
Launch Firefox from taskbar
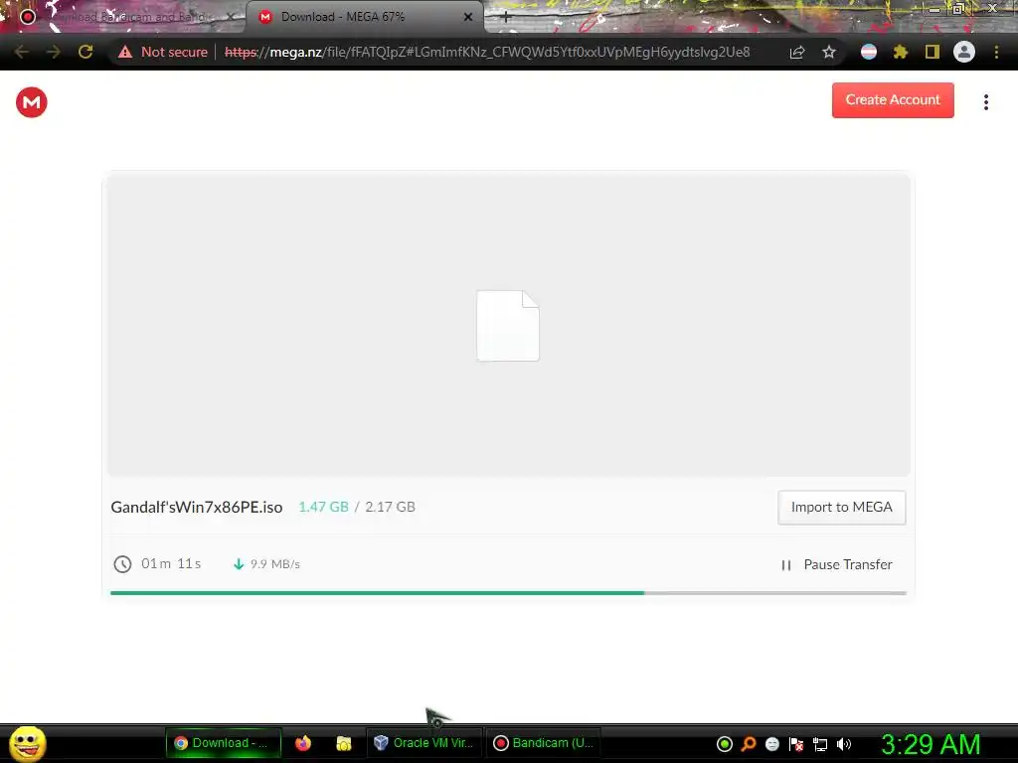click(x=303, y=743)
